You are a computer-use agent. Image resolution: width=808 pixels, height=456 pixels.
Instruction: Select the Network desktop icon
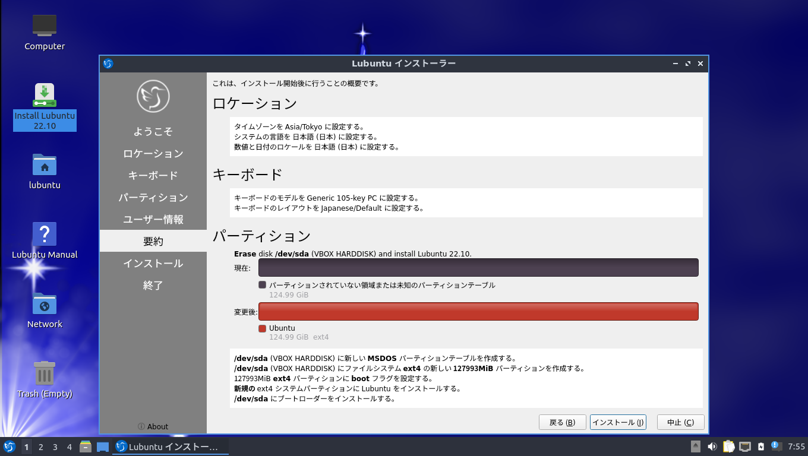point(45,310)
